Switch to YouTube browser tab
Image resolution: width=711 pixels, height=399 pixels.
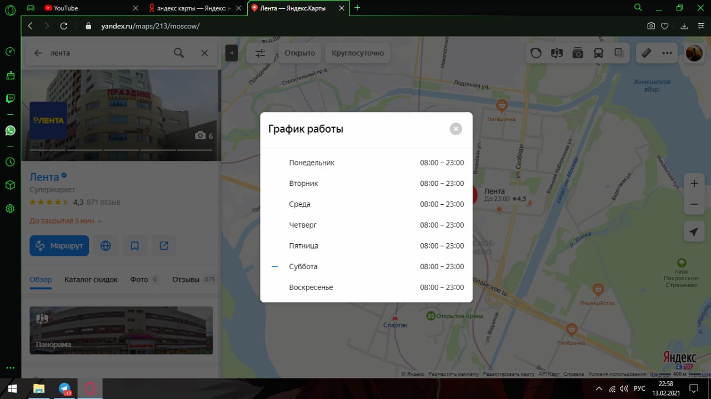91,8
